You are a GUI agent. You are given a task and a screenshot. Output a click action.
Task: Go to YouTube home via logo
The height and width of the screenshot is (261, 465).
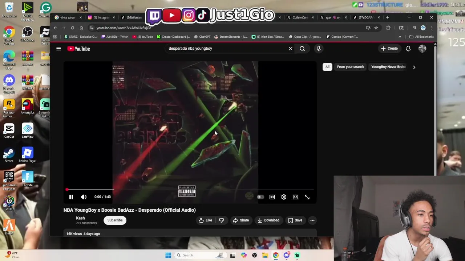coord(79,49)
